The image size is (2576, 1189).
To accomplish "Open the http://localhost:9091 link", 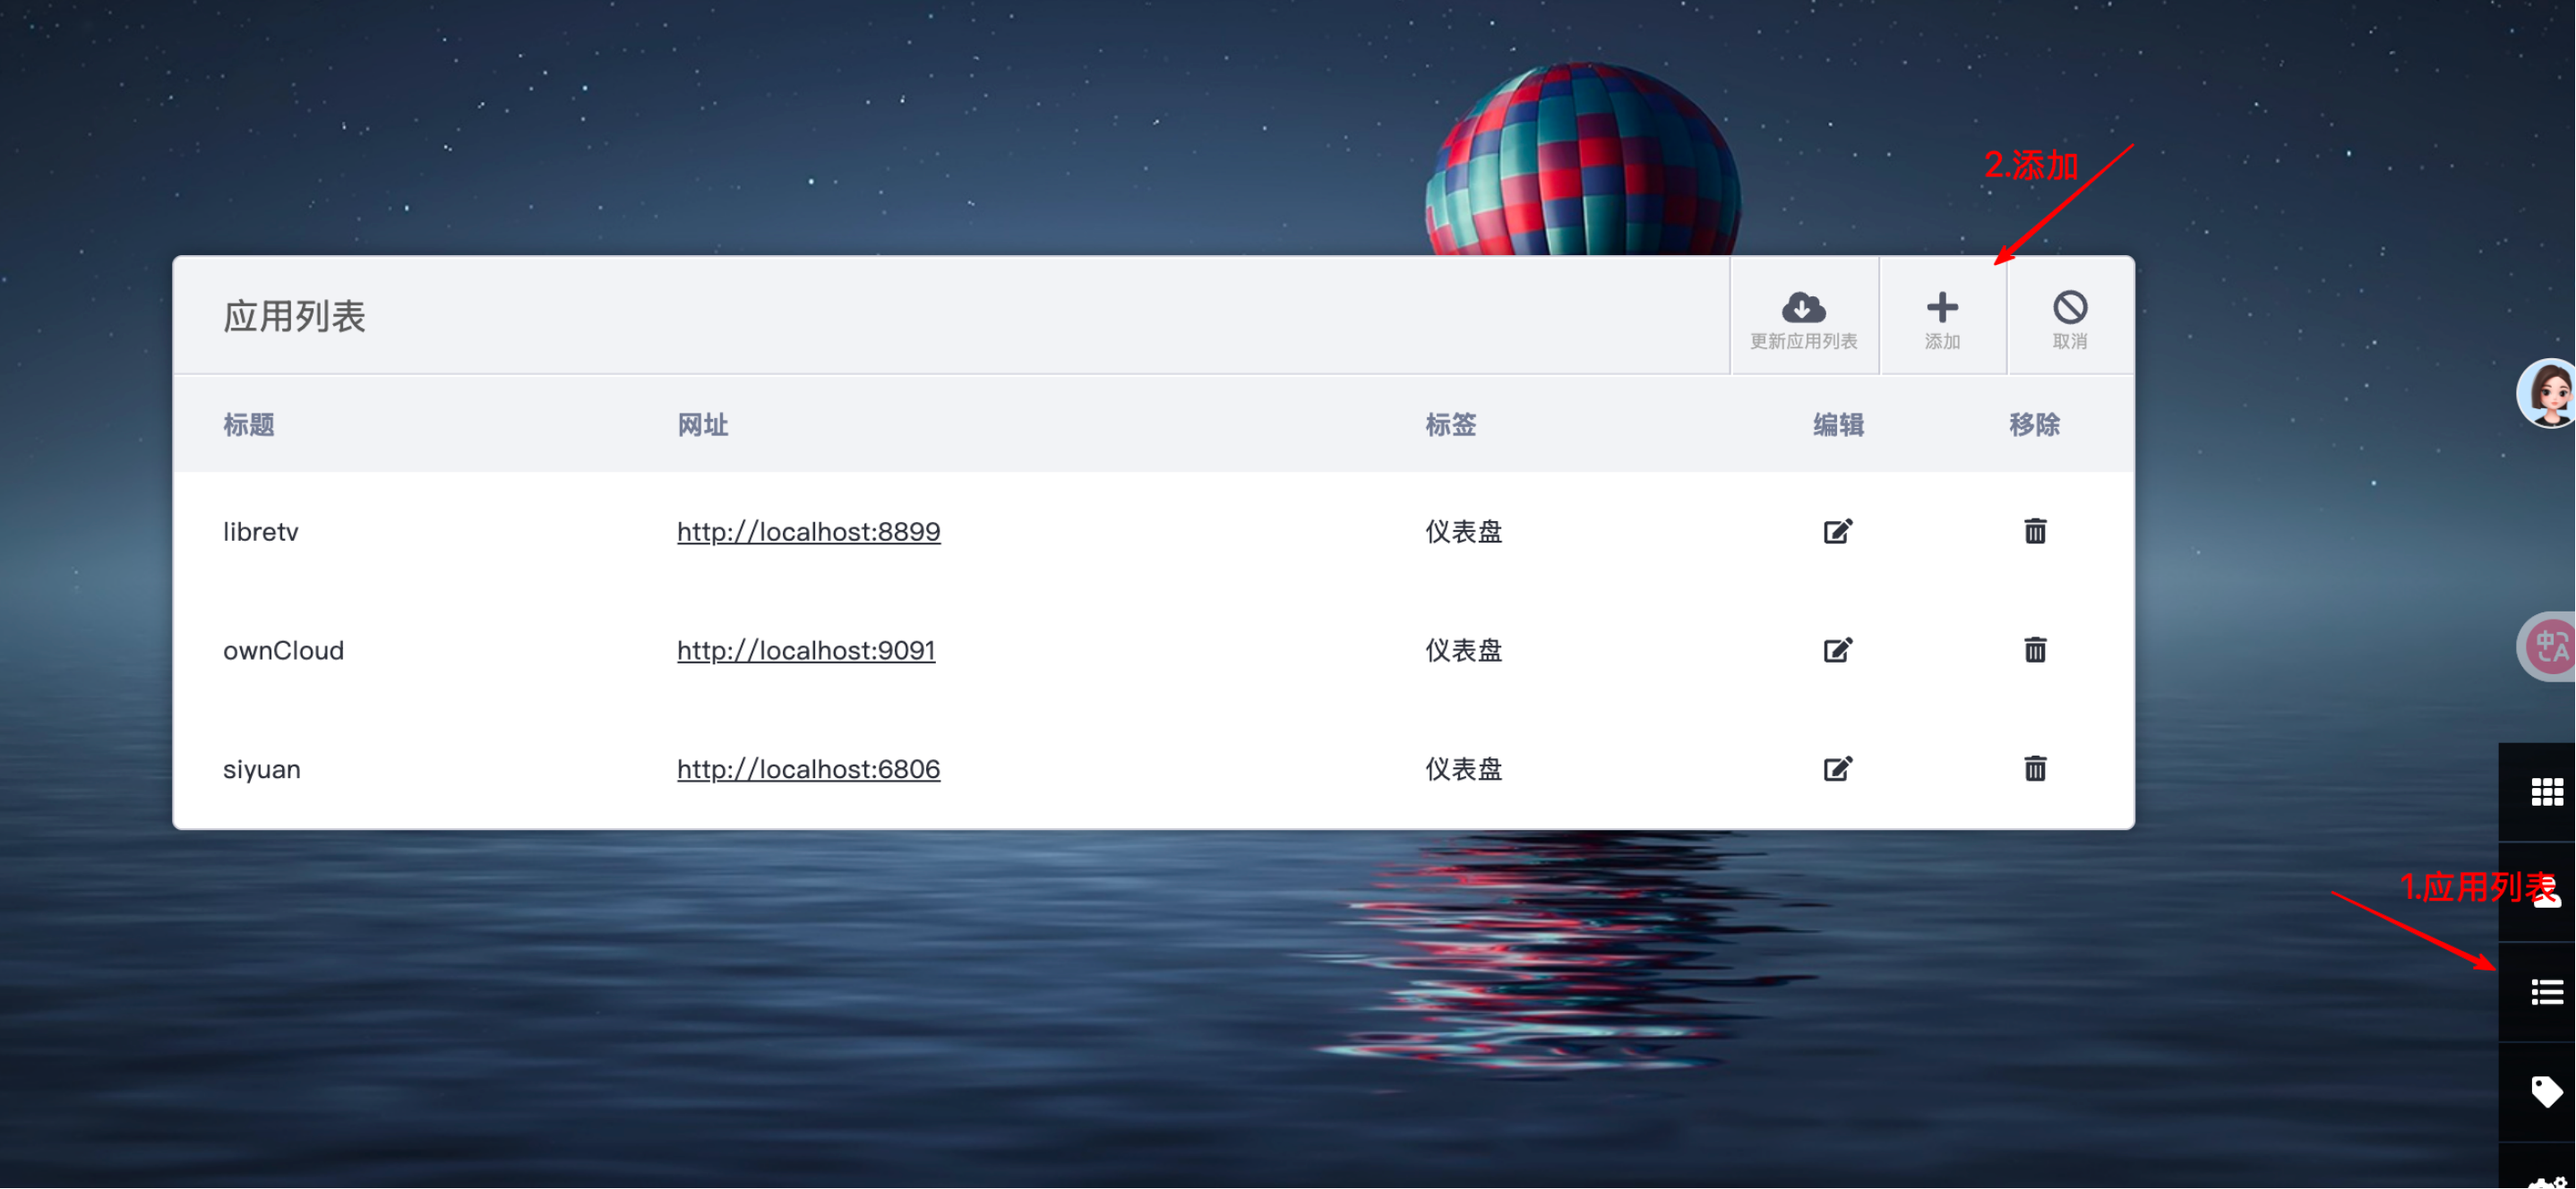I will coord(806,650).
